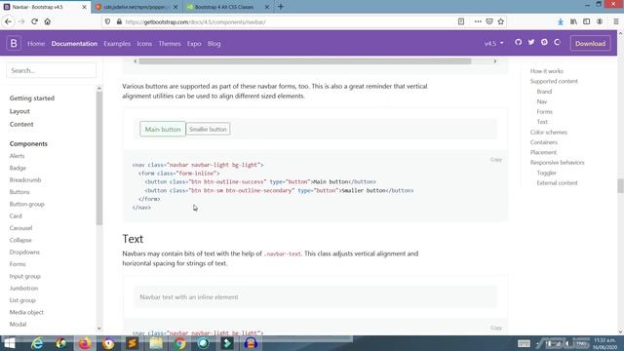Viewport: 624px width, 351px height.
Task: Open Bootstrap Slack icon link
Action: (x=544, y=42)
